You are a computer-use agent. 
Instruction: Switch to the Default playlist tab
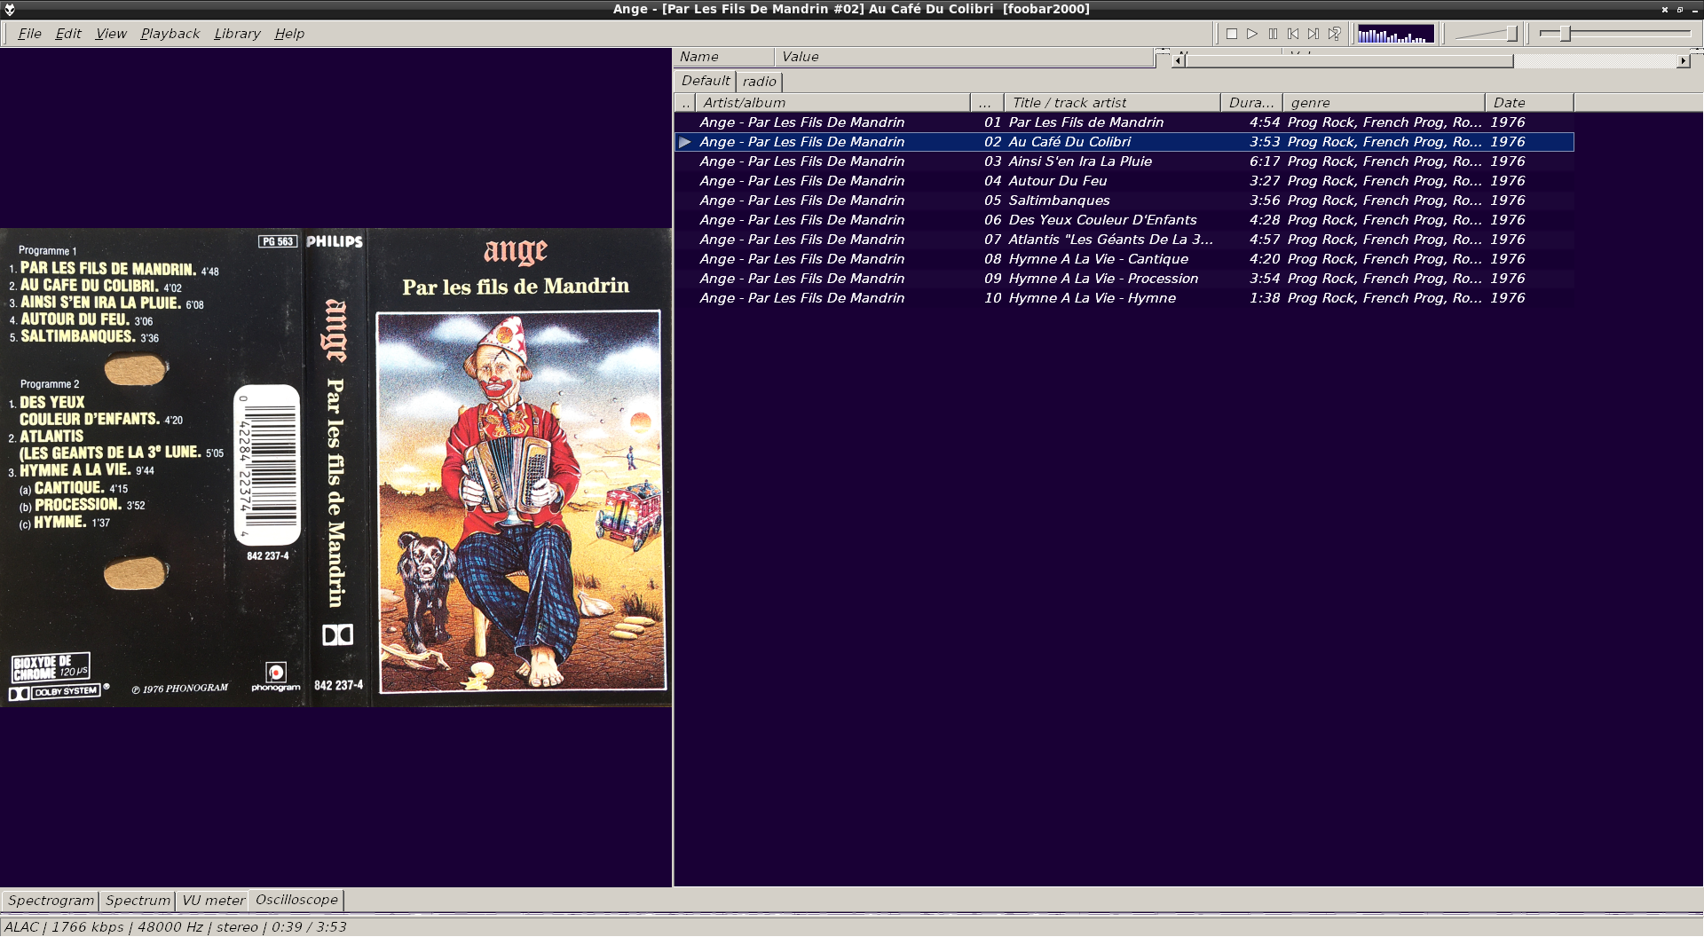coord(706,81)
